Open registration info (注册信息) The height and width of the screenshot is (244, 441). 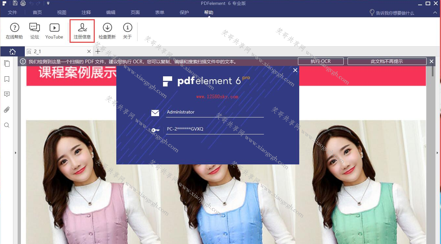click(82, 31)
